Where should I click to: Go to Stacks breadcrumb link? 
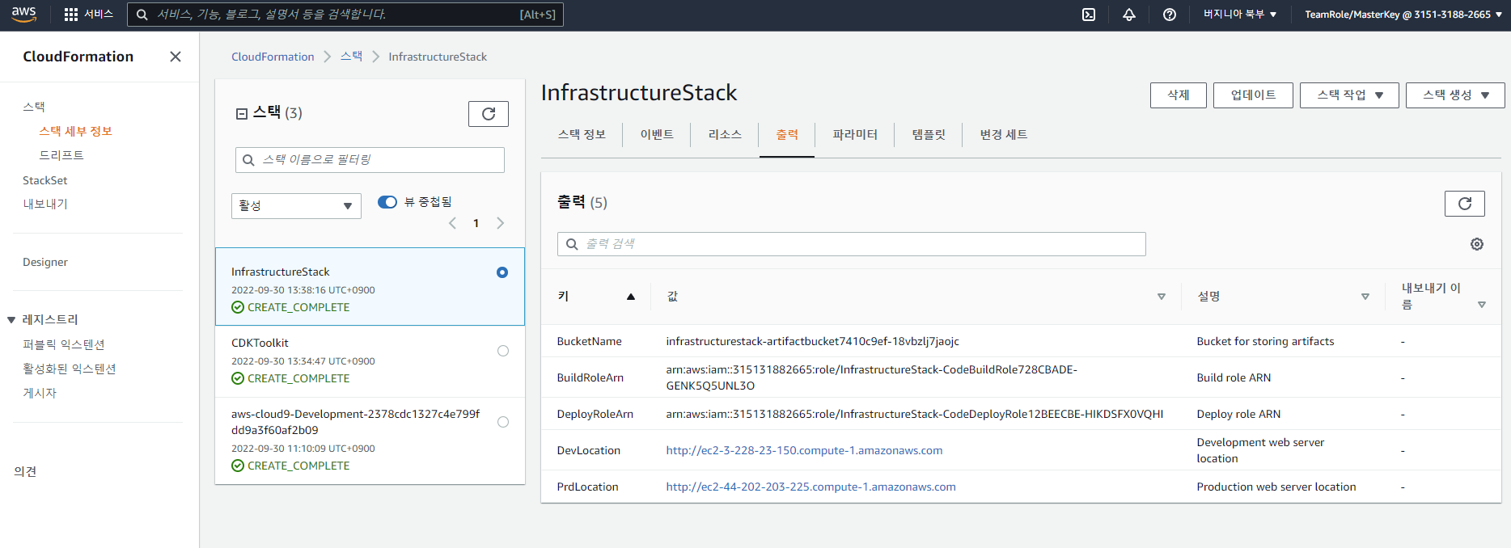(x=351, y=57)
